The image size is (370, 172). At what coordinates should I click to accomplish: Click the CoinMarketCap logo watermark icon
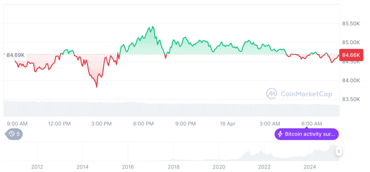271,93
